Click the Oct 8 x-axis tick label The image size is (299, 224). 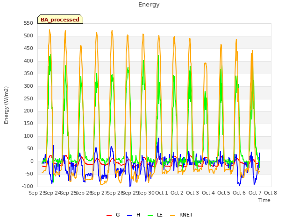pyautogui.click(x=271, y=193)
